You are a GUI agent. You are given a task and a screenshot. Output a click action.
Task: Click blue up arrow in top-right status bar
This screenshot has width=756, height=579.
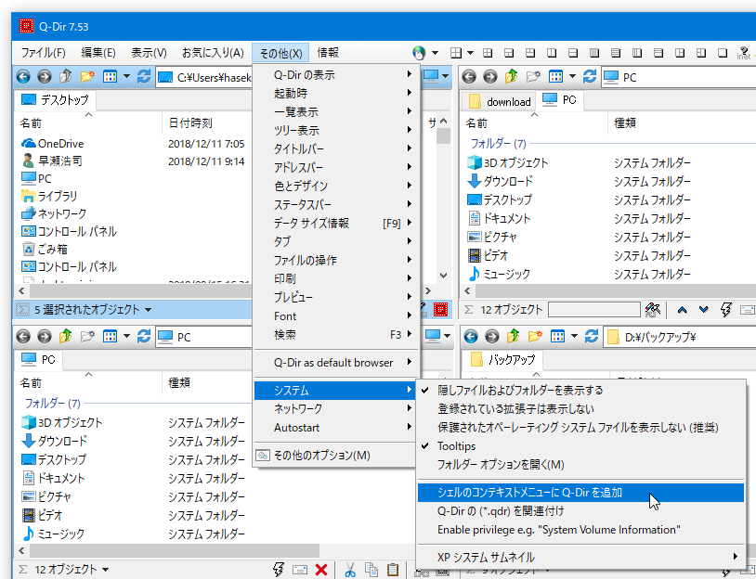pyautogui.click(x=683, y=310)
